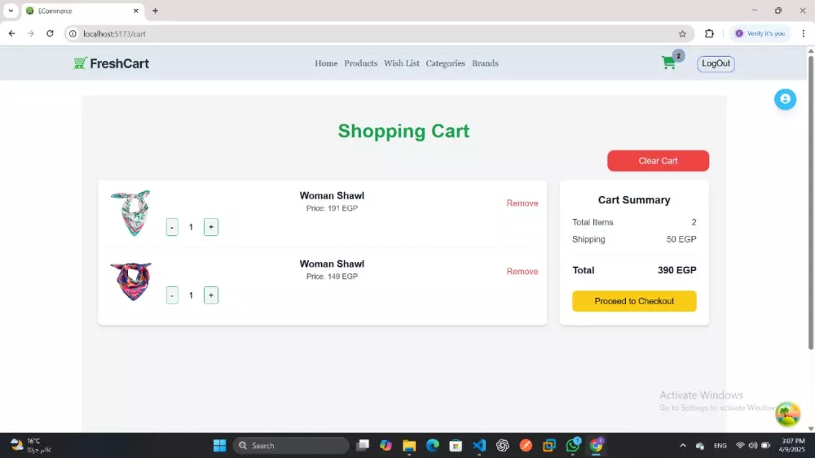Open a new browser tab
Image resolution: width=815 pixels, height=458 pixels.
click(155, 11)
